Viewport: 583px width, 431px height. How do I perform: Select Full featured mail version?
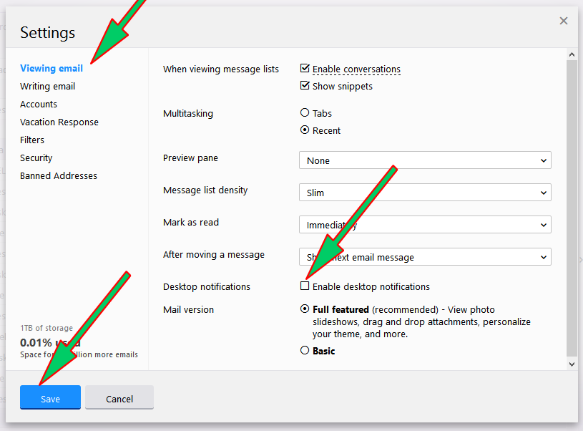305,309
